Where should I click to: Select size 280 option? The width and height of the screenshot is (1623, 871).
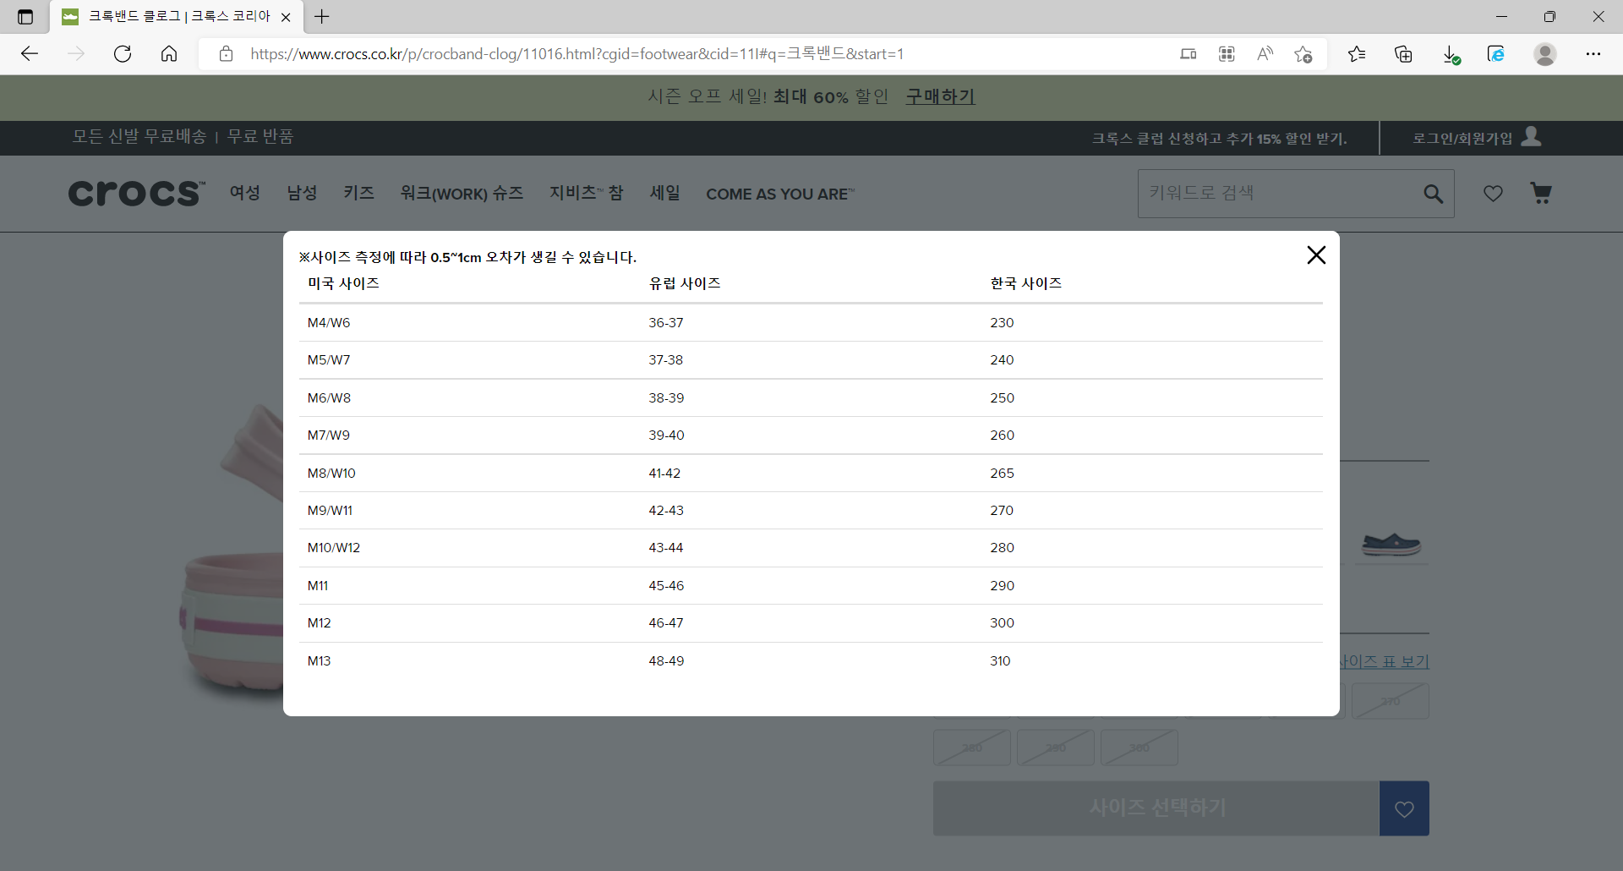972,748
